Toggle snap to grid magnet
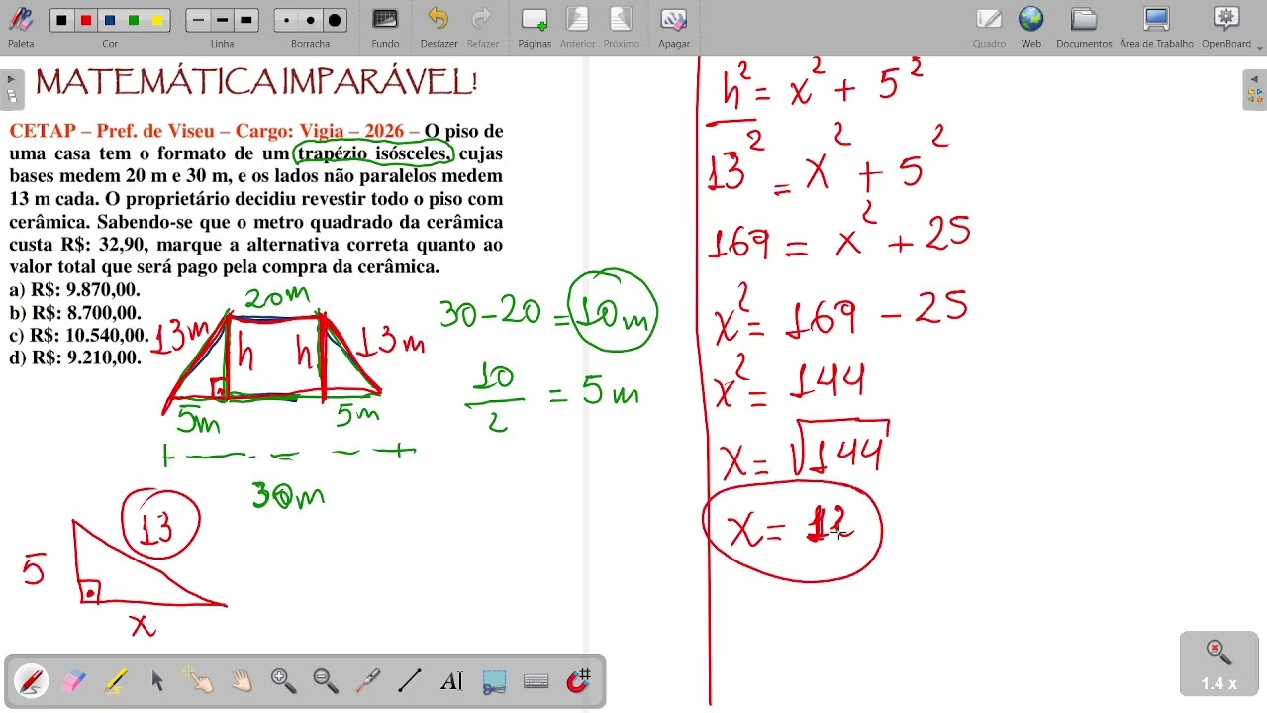Screen dimensions: 1267x713 tap(579, 681)
